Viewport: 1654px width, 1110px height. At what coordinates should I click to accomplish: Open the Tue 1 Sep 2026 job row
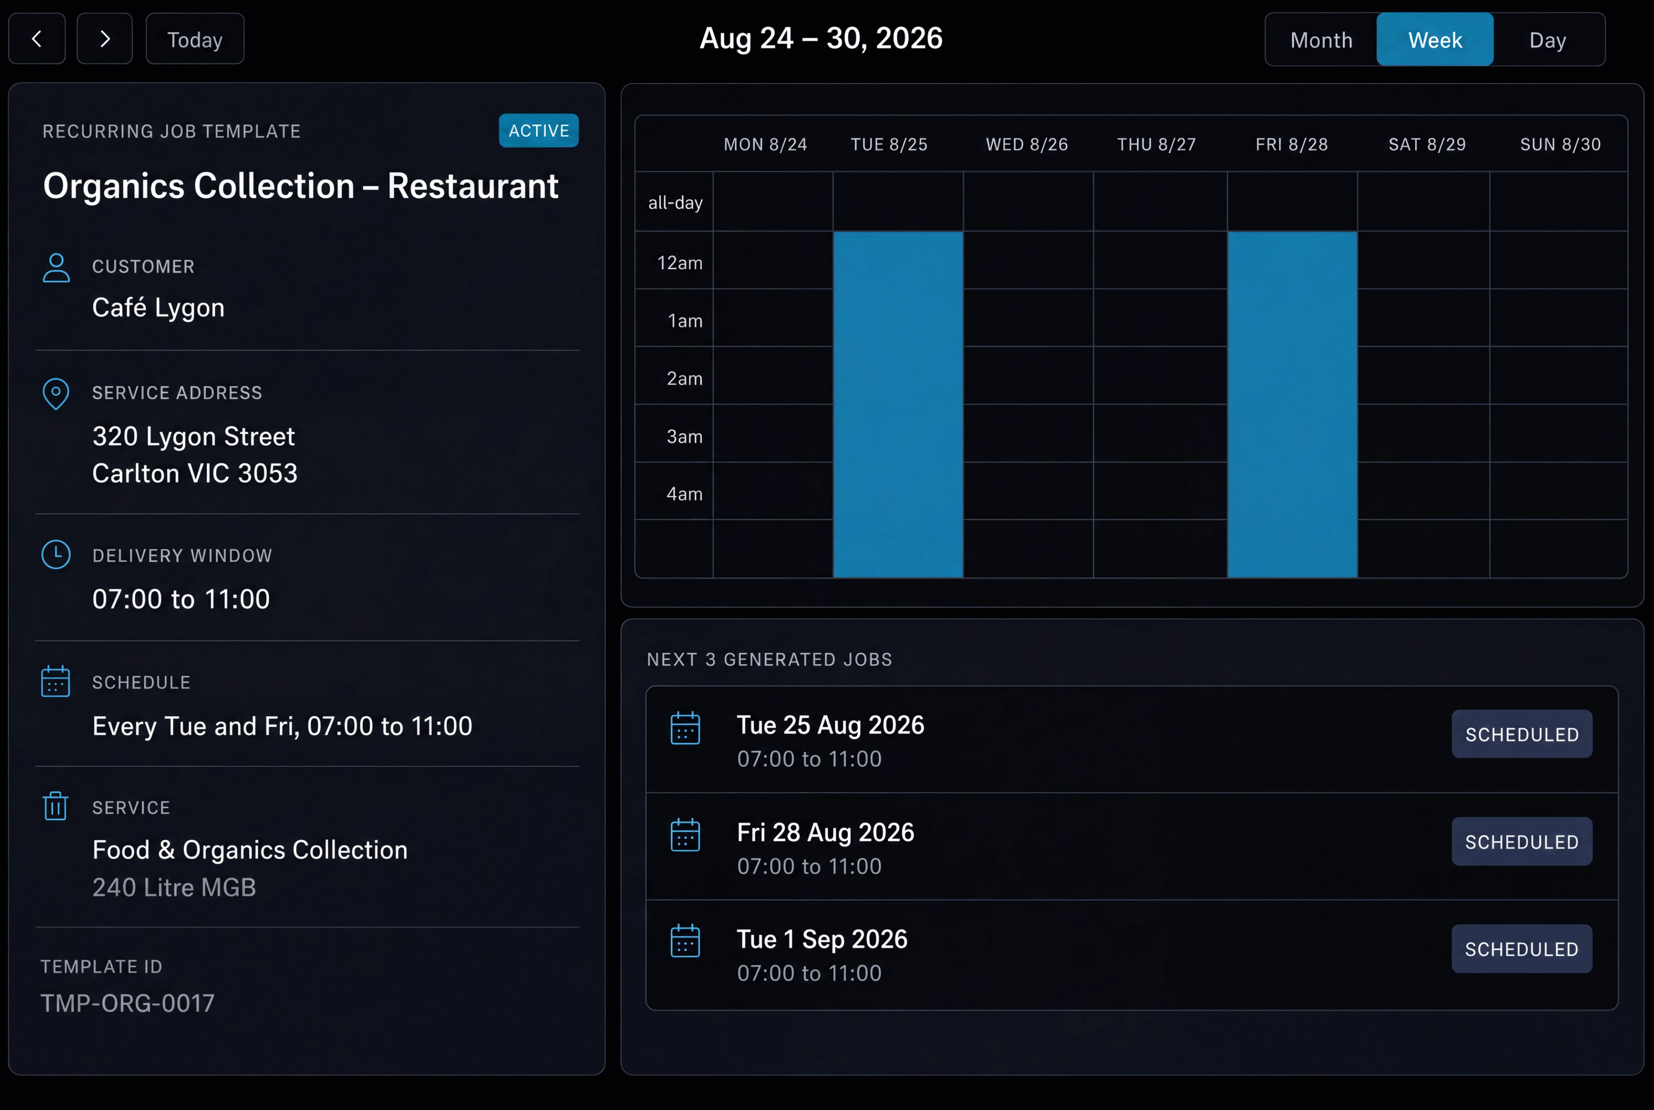pos(1132,955)
